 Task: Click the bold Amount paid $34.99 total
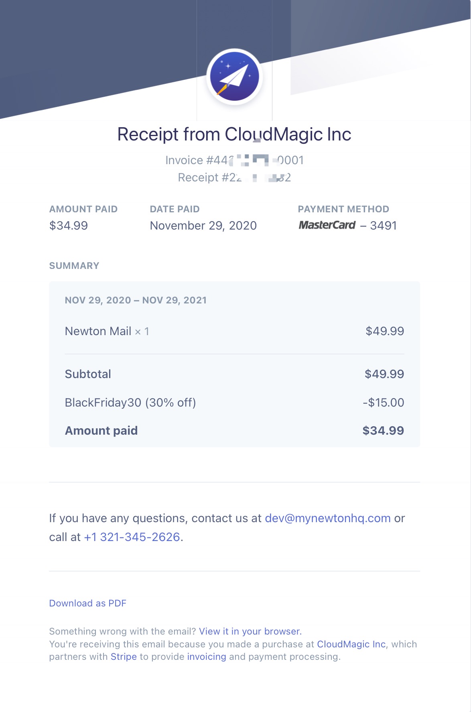[383, 431]
